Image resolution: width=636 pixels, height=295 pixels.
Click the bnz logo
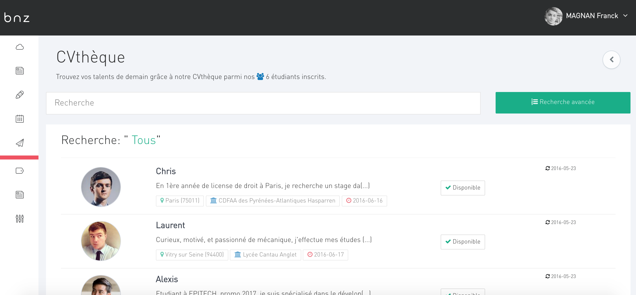coord(17,17)
